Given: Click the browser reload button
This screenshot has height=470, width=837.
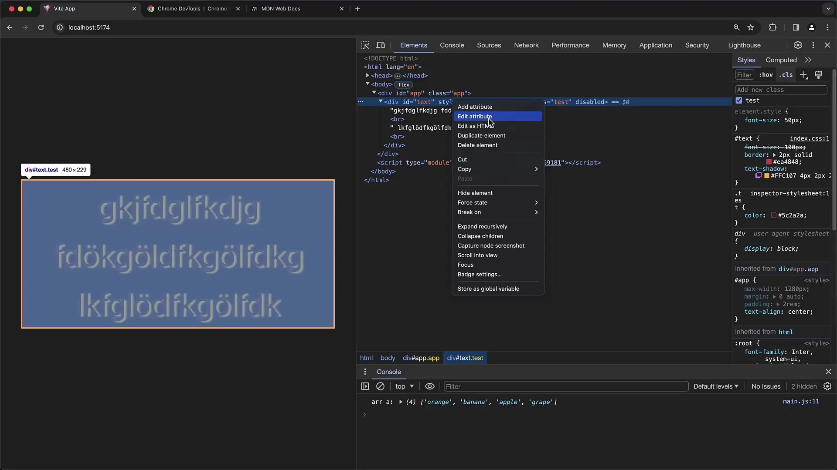Looking at the screenshot, I should click(41, 27).
